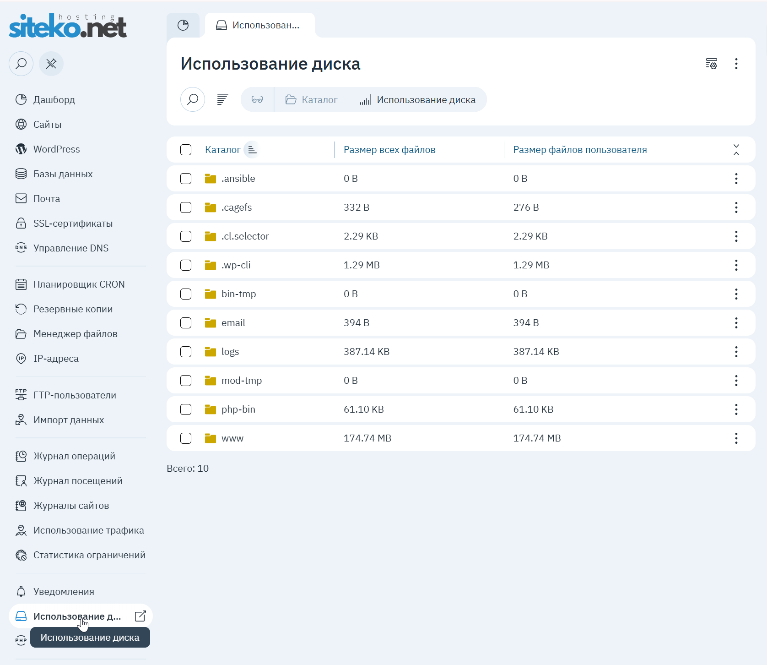Sort by Размер файлов пользователя column
The width and height of the screenshot is (767, 665).
click(580, 150)
